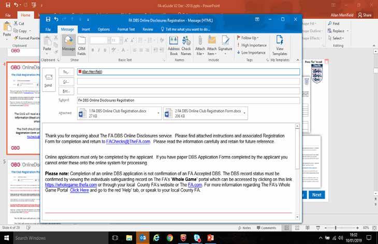Open the Home tab in PowerPoint
The height and width of the screenshot is (244, 378).
[25, 15]
